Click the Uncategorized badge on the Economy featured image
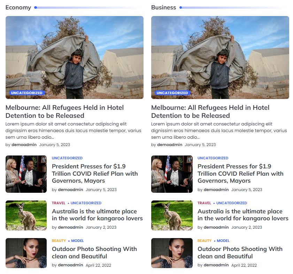The image size is (293, 274). pos(27,93)
